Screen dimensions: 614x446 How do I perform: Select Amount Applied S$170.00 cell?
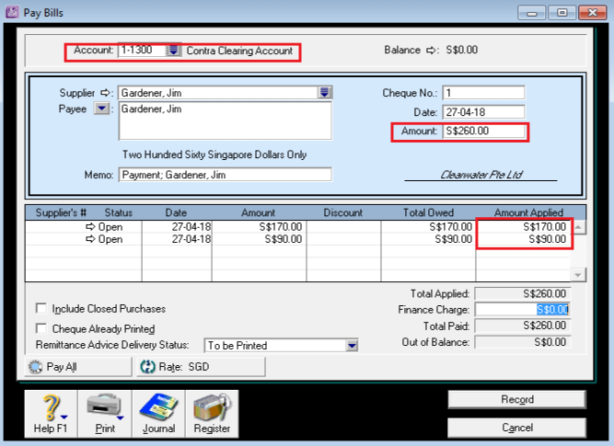coord(523,226)
